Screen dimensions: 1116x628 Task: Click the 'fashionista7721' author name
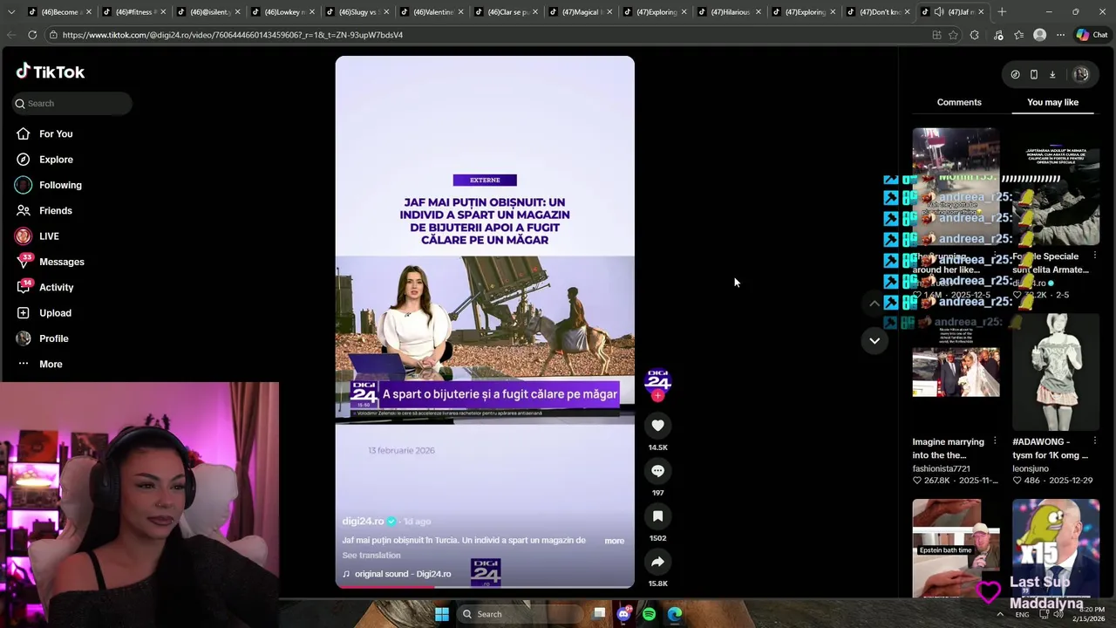941,468
